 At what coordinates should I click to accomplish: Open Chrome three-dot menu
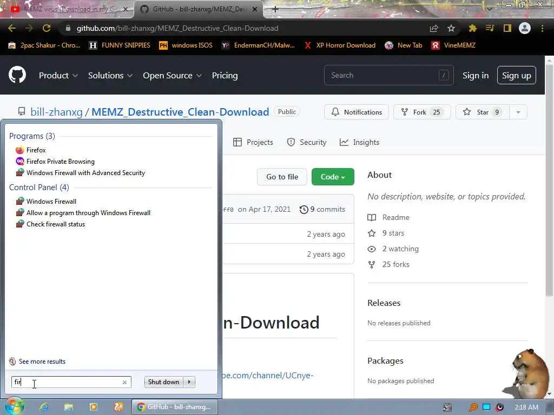point(542,28)
